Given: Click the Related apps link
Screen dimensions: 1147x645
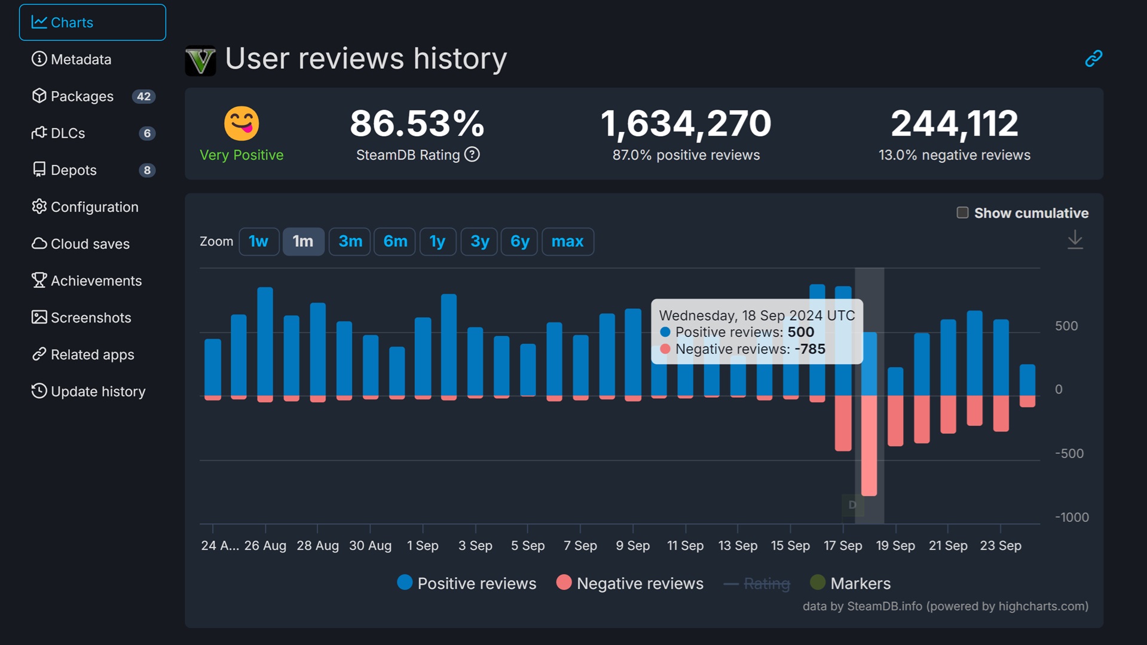Looking at the screenshot, I should point(92,354).
